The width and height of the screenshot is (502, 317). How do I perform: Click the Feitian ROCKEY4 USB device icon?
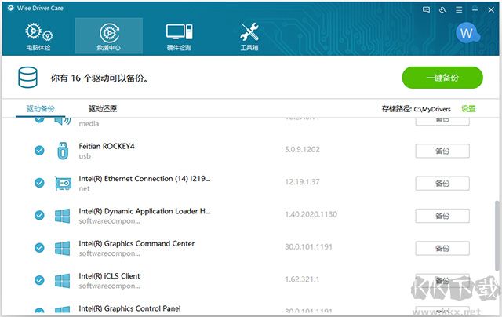point(63,151)
